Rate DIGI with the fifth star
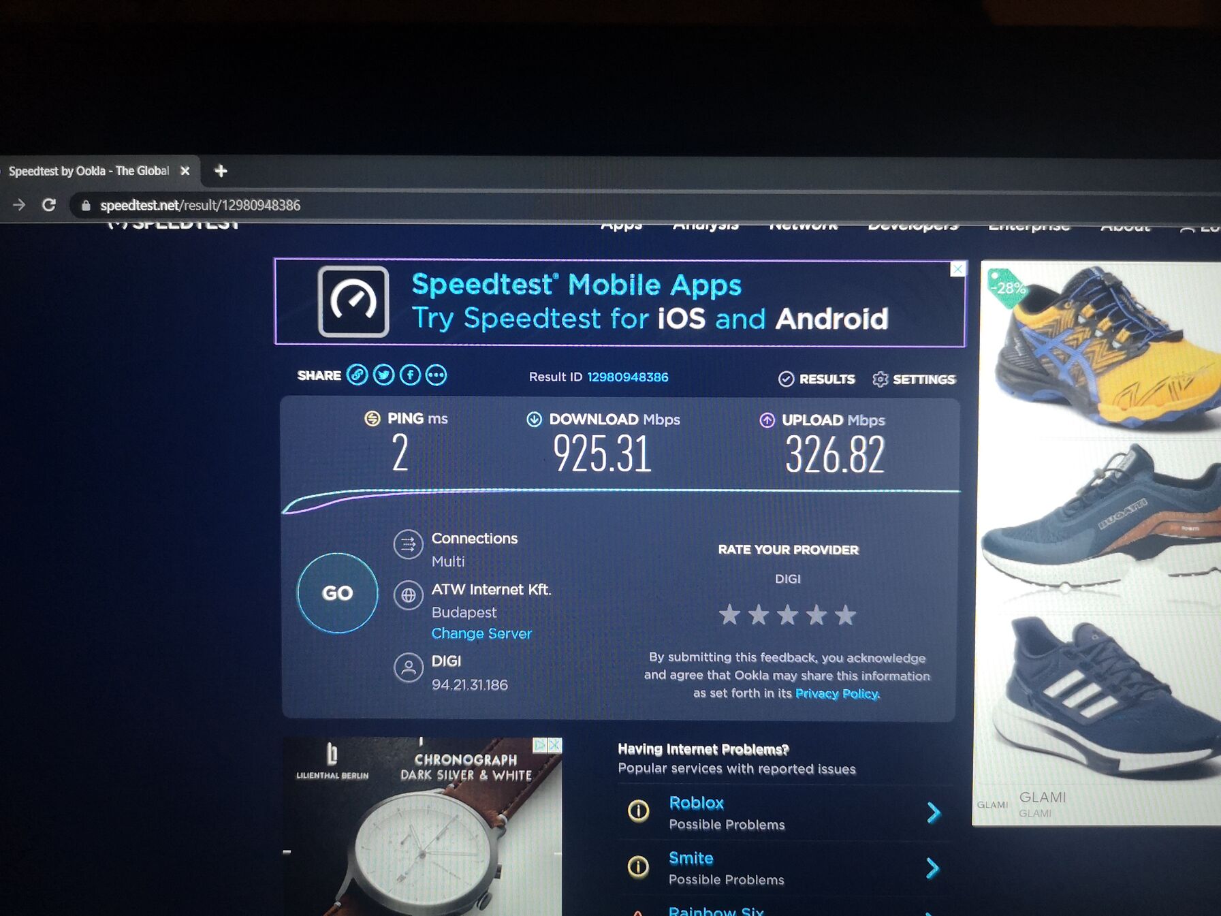The image size is (1221, 916). tap(845, 615)
